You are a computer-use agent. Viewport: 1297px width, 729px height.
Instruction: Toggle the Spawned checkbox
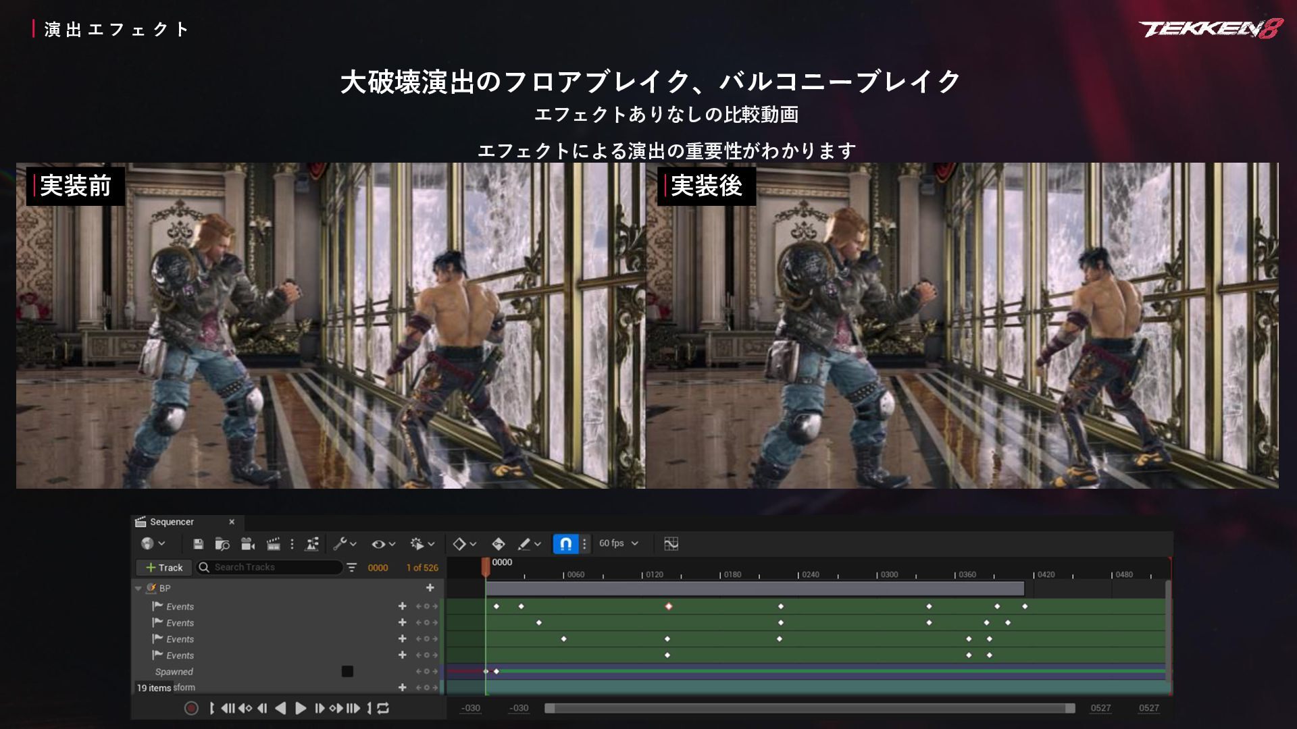[347, 672]
